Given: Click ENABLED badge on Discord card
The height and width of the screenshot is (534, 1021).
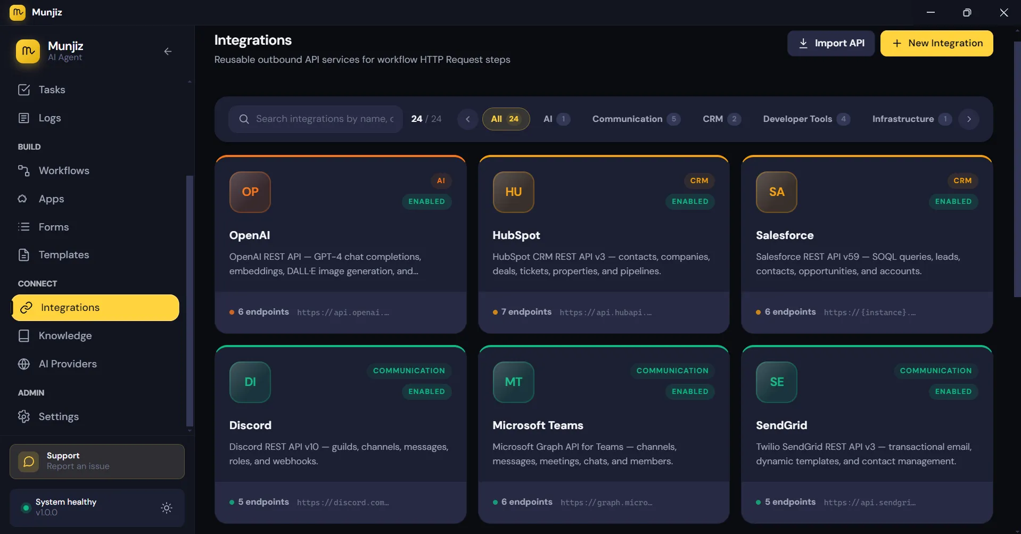Looking at the screenshot, I should 426,391.
